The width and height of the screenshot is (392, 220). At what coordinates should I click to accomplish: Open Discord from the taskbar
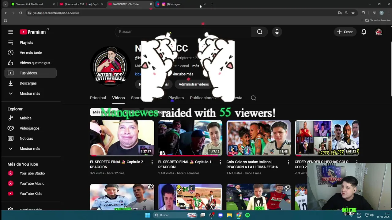point(220,215)
